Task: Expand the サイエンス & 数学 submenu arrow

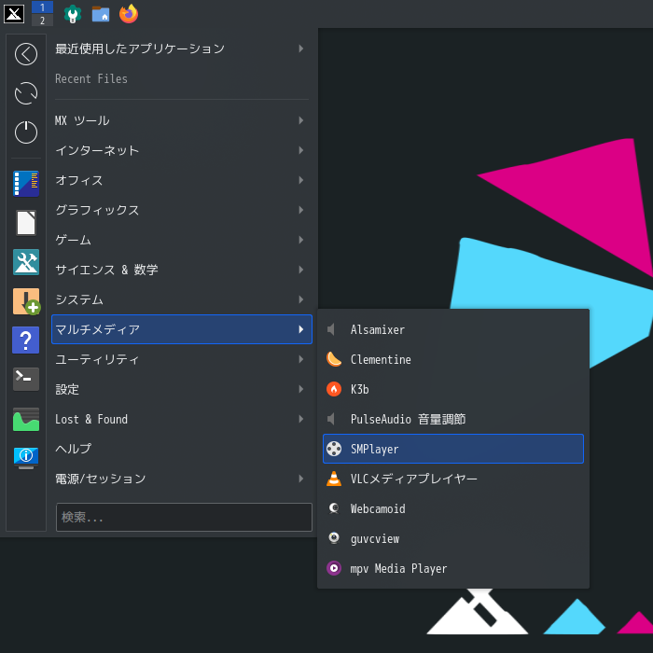Action: tap(300, 270)
